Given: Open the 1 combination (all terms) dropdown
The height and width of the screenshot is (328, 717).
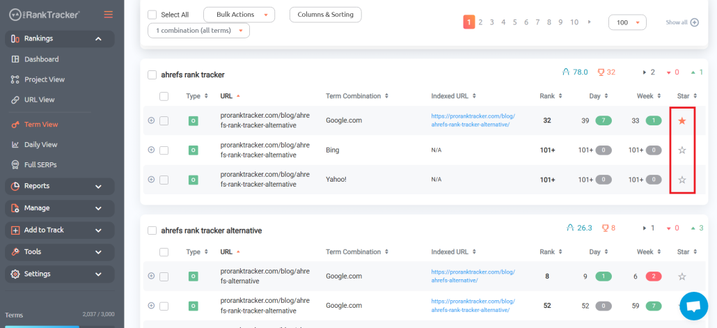Looking at the screenshot, I should pos(198,31).
